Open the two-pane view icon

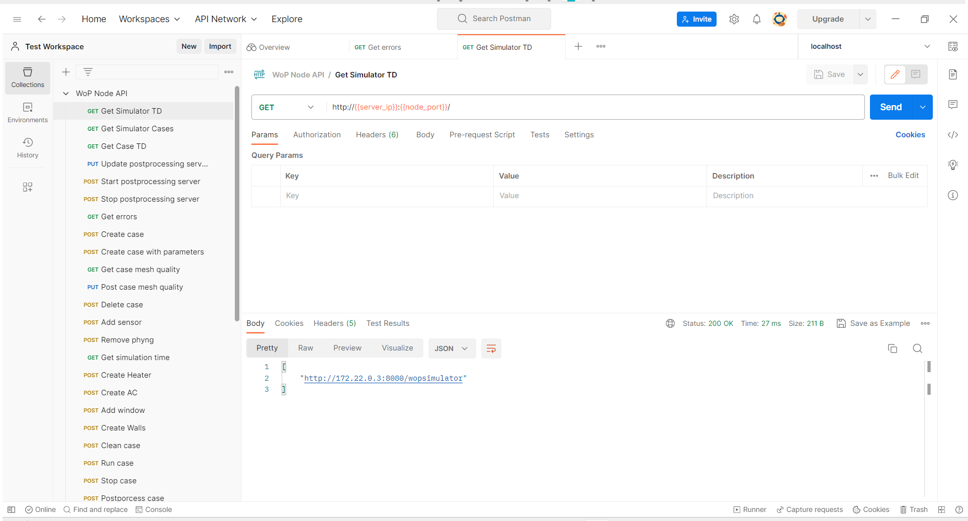942,509
